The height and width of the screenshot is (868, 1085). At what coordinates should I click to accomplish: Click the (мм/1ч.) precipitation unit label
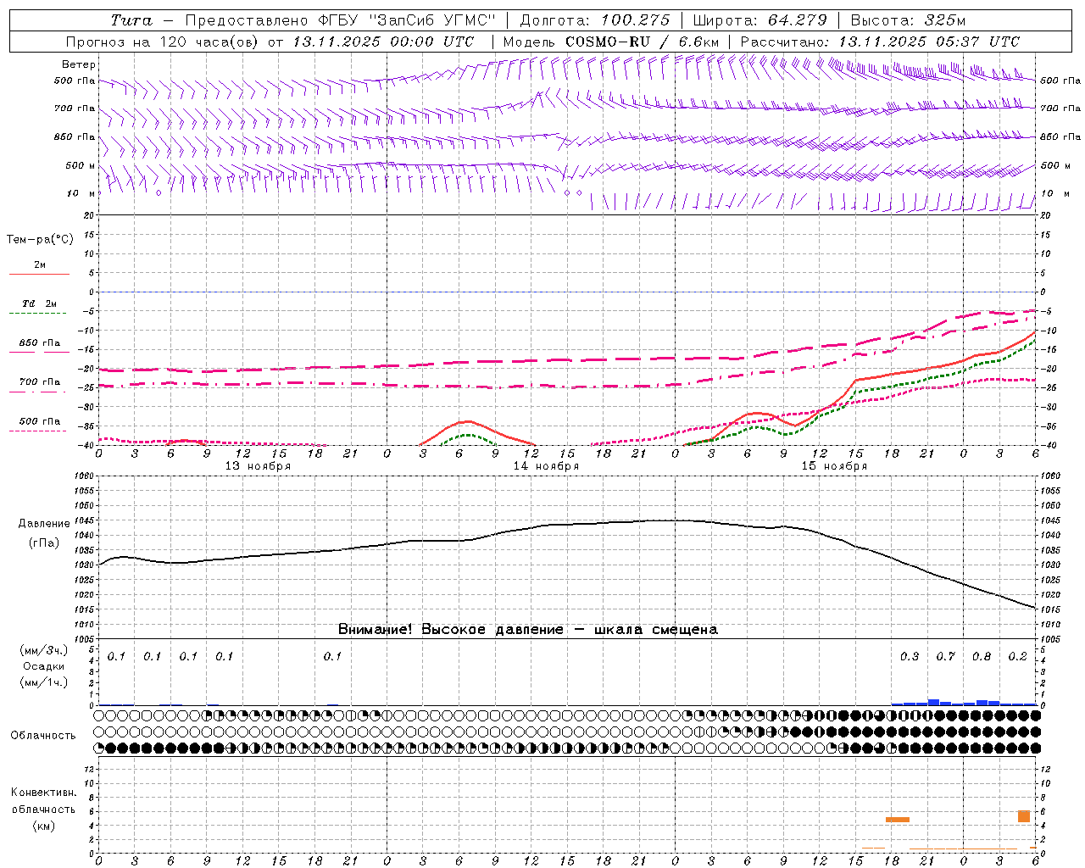coord(44,682)
